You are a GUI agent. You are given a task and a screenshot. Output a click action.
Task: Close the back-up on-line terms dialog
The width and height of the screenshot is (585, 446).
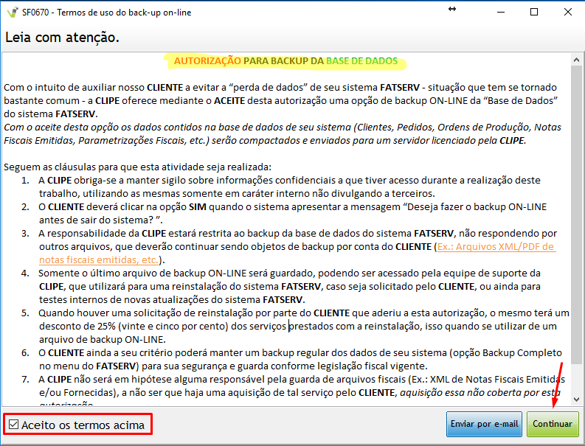[567, 13]
